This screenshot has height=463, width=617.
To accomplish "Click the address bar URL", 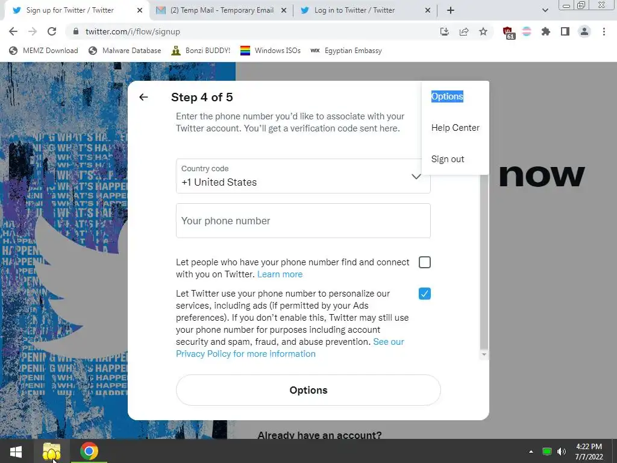I will (x=133, y=31).
